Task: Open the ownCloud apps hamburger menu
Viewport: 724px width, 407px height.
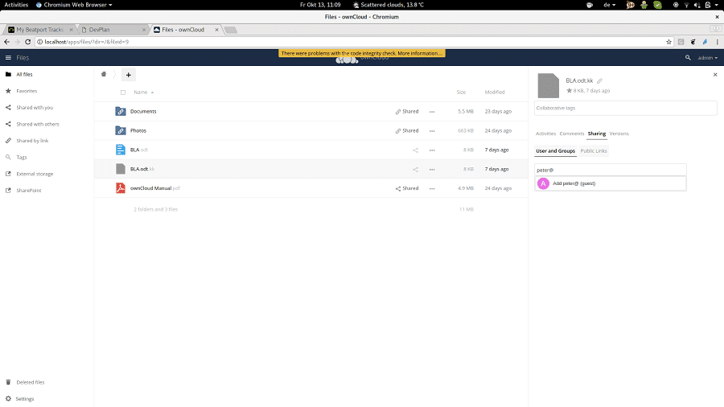Action: tap(8, 58)
